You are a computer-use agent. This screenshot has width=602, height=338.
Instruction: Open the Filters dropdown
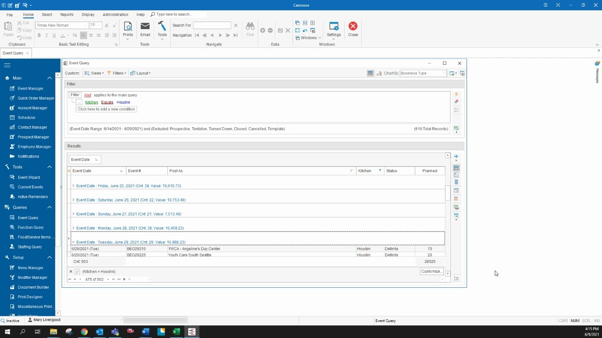tap(117, 73)
